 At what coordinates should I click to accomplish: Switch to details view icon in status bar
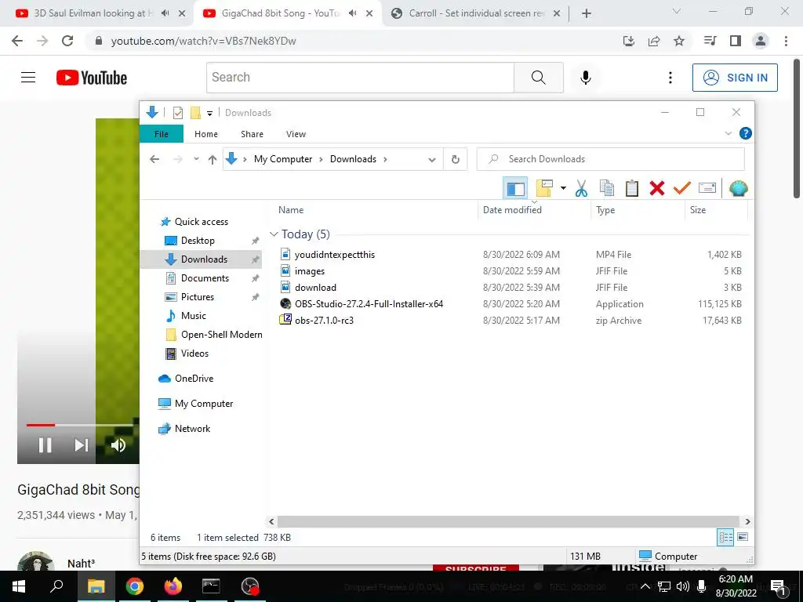coord(725,537)
